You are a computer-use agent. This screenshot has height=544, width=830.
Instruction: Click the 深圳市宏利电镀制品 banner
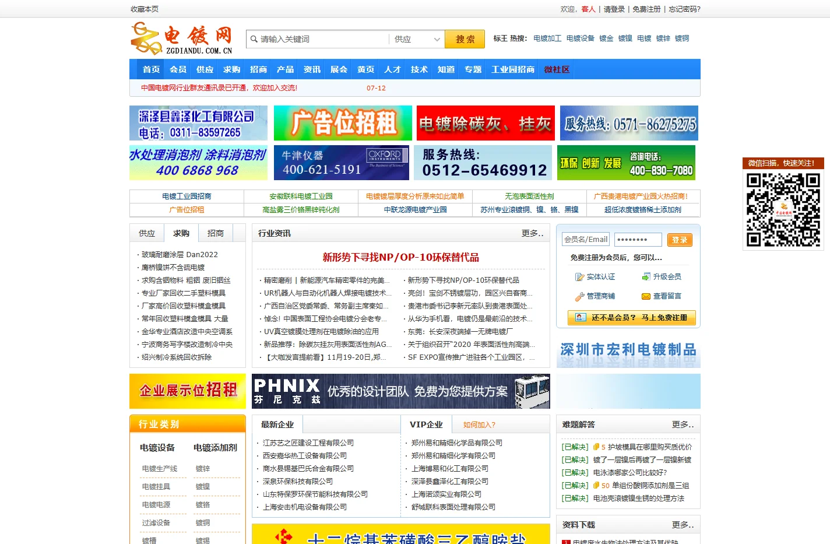pyautogui.click(x=628, y=350)
